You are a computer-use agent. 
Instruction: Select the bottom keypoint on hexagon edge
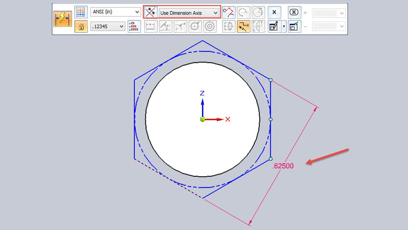[271, 159]
